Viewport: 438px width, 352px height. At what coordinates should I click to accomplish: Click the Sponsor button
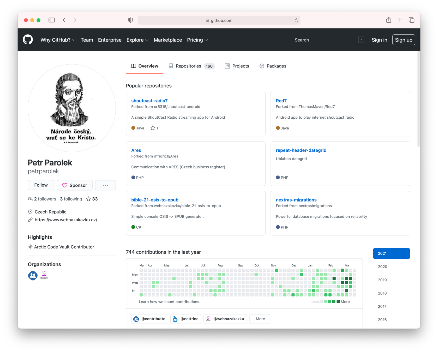tap(75, 185)
